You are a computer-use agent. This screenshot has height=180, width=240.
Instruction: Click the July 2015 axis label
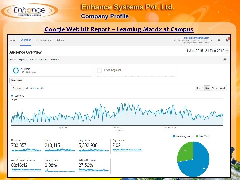116,127
